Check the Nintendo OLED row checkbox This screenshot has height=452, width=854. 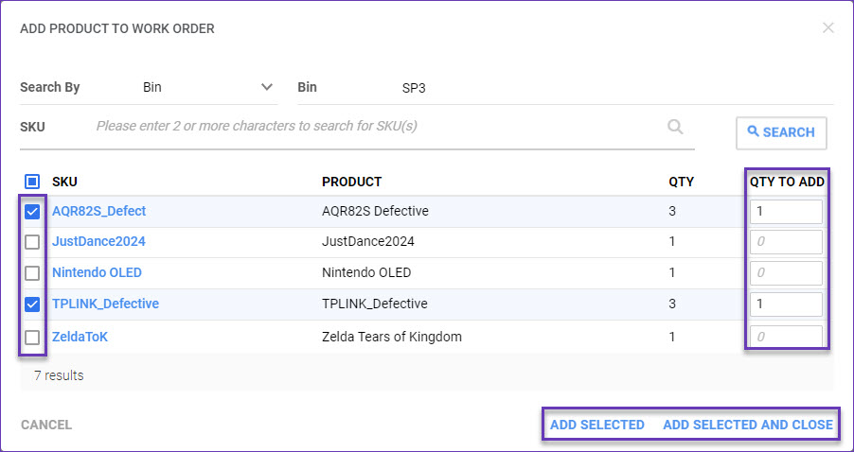click(32, 273)
